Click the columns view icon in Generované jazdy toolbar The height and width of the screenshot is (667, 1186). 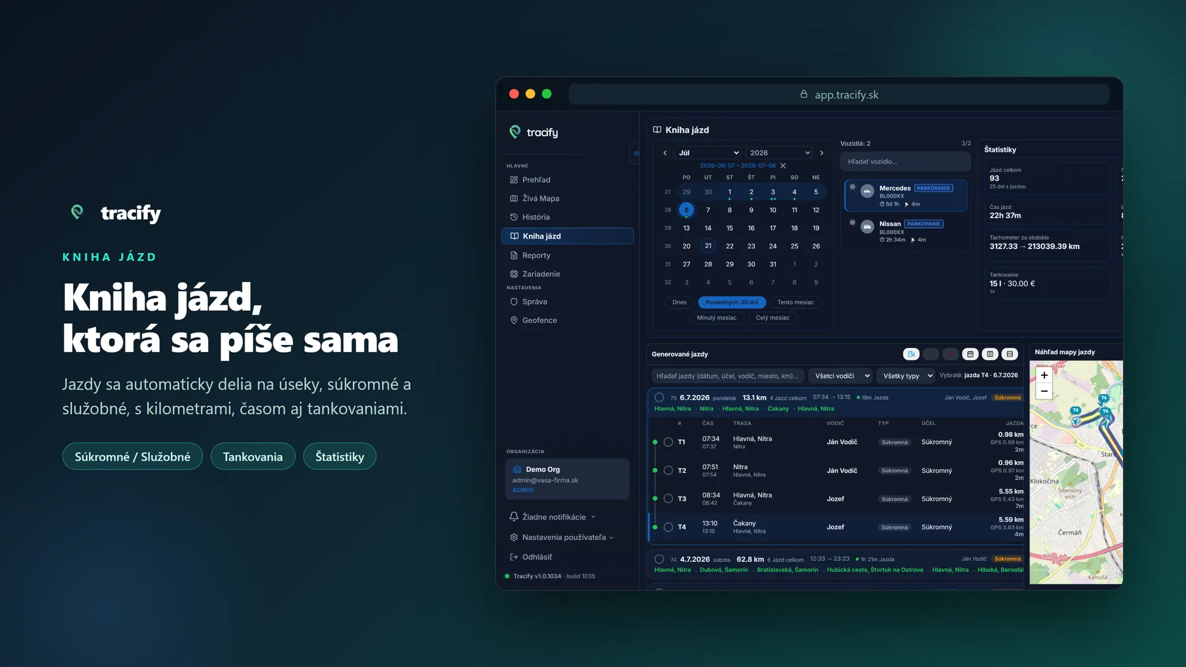tap(990, 354)
